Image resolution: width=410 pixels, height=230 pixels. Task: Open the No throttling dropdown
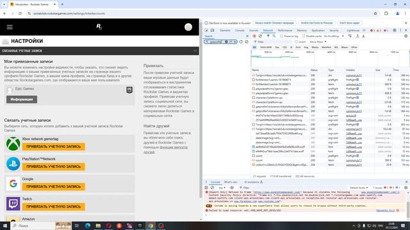tap(334, 36)
